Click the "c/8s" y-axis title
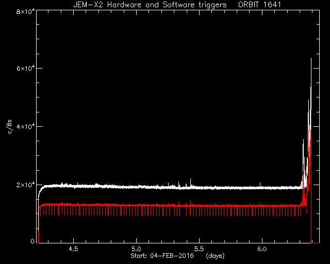The image size is (330, 264). [x=9, y=126]
